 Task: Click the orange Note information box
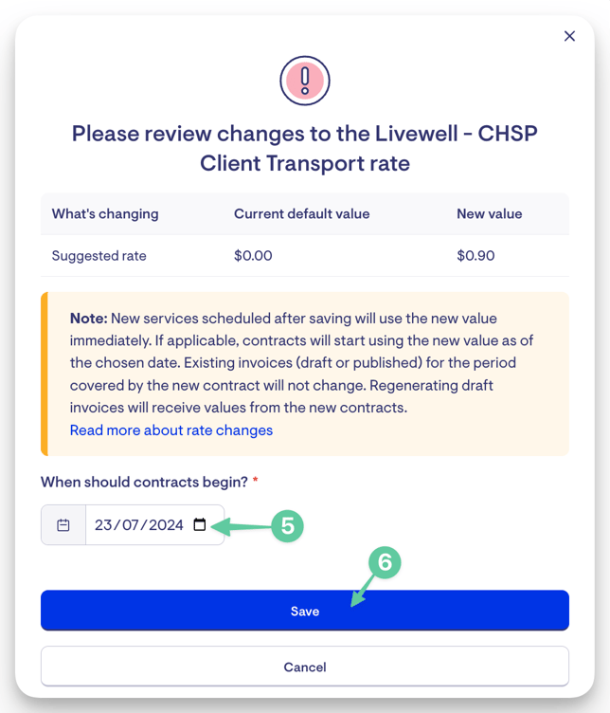[x=305, y=374]
